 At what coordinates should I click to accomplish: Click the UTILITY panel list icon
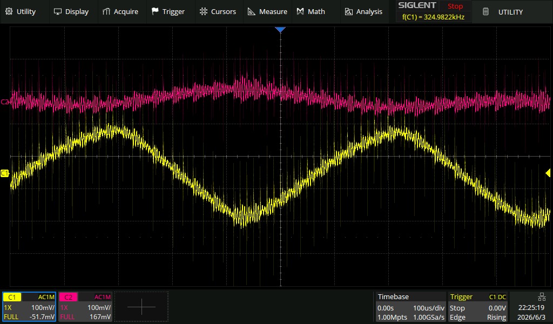point(485,12)
